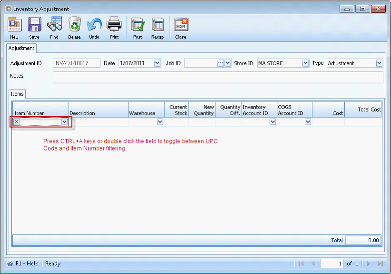Screen dimensions: 391x274
Task: Open the Item Number dropdown in the grid
Action: click(65, 122)
